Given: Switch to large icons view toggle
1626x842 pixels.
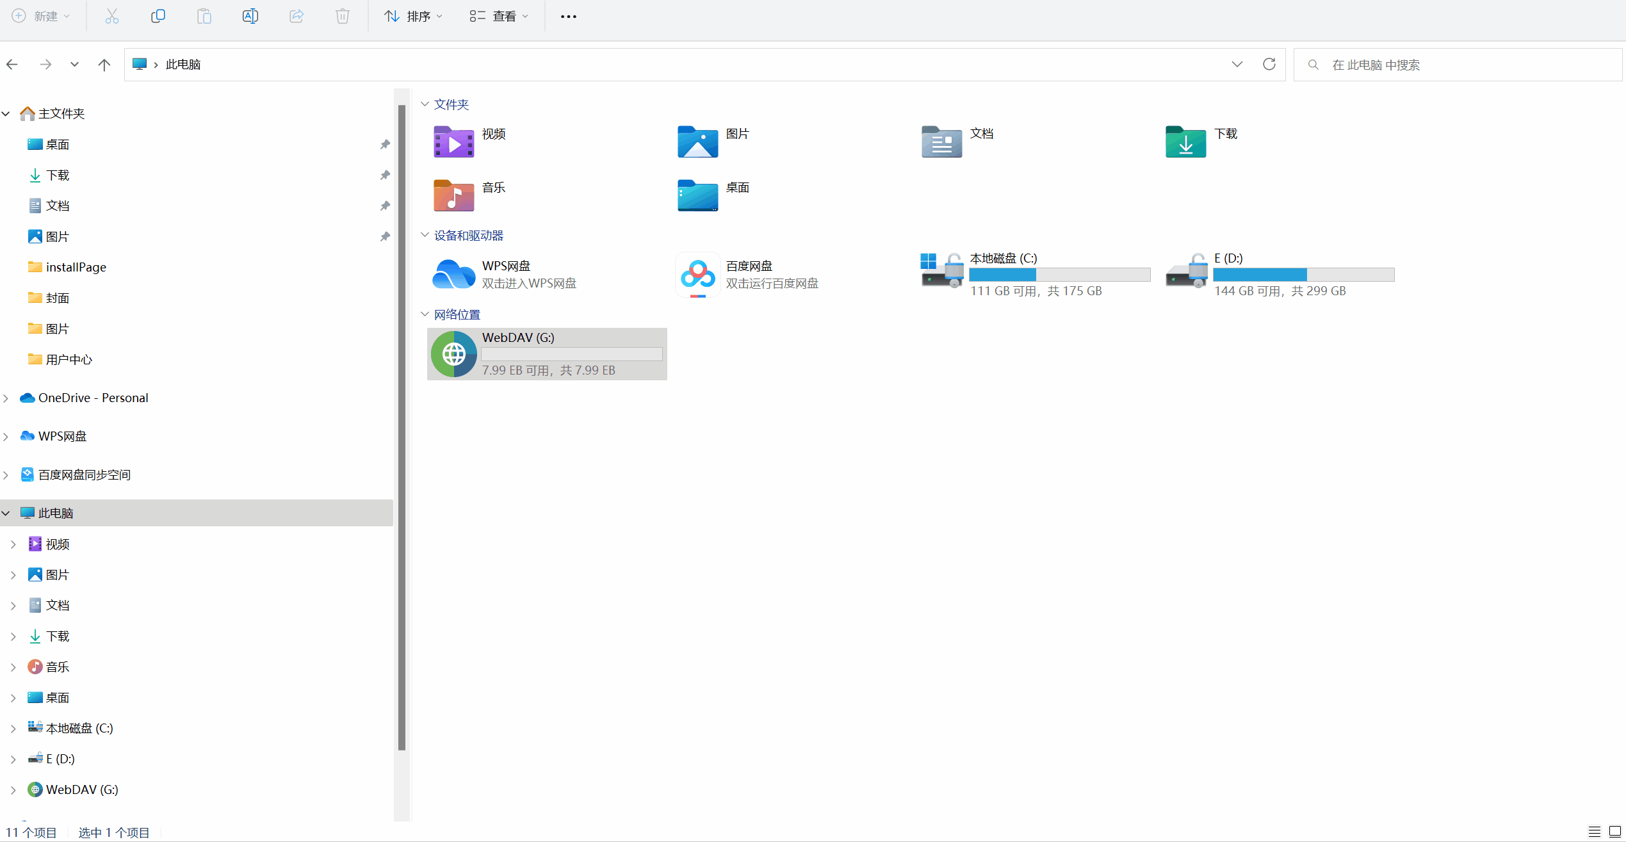Looking at the screenshot, I should (1615, 832).
